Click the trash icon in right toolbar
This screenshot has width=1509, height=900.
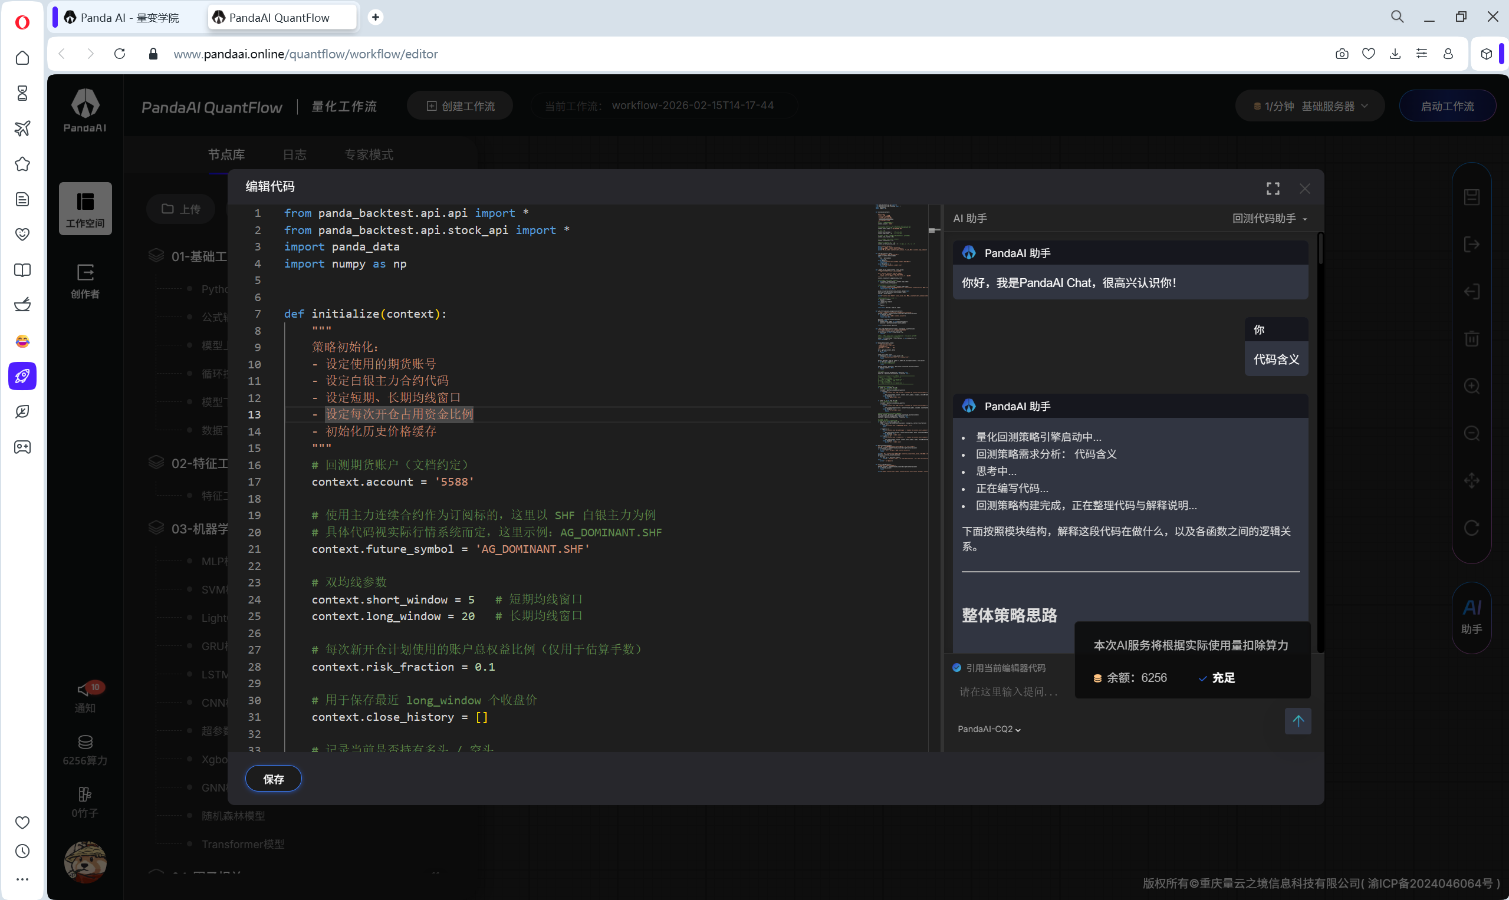click(x=1471, y=338)
